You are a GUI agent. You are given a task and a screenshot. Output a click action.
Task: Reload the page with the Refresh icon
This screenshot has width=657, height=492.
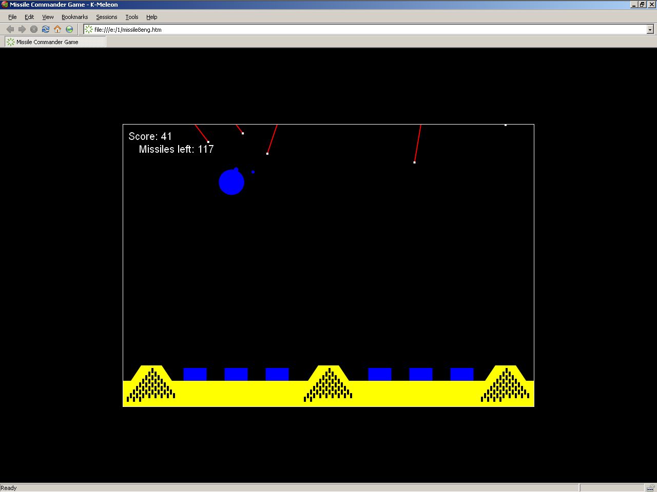click(46, 29)
